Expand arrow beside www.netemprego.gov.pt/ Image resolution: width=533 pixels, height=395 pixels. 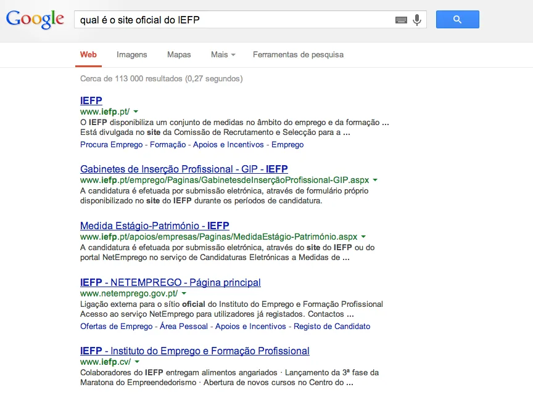(184, 293)
